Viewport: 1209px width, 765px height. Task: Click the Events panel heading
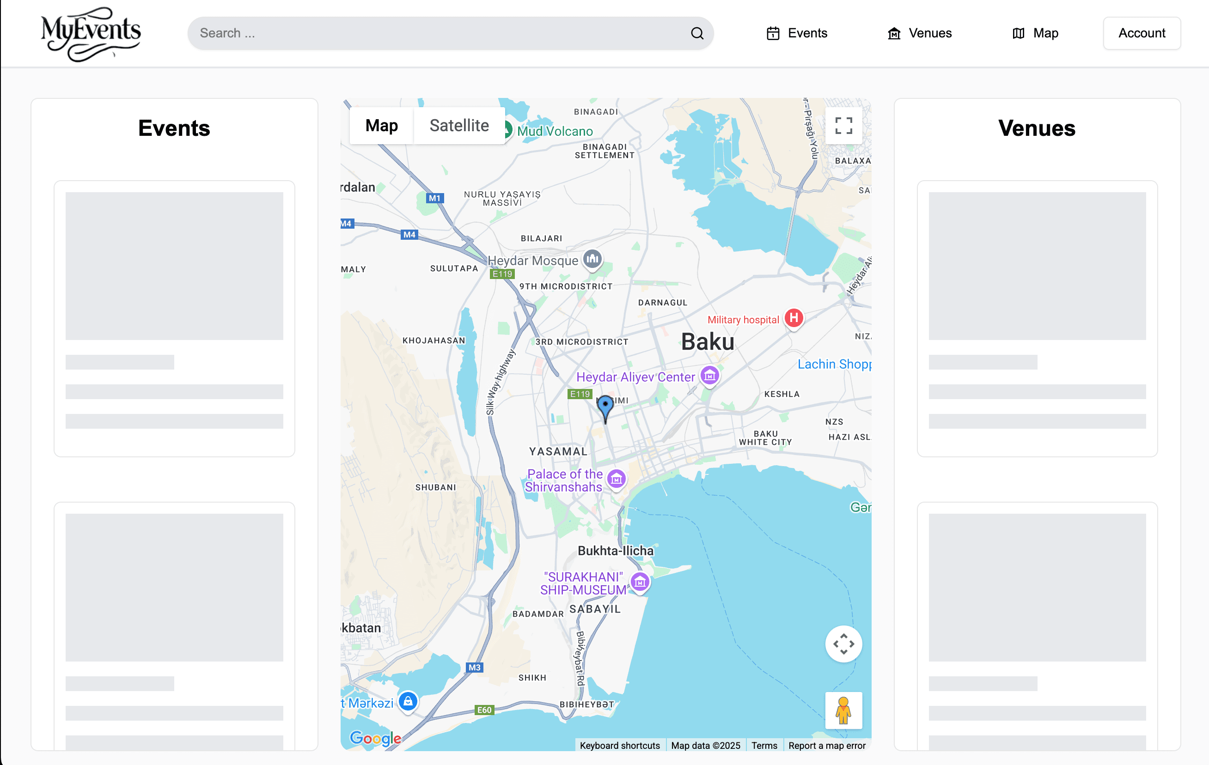174,128
